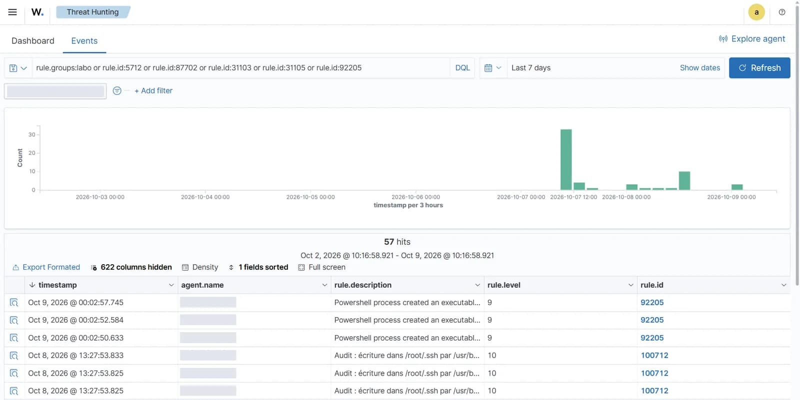Click the '57 hits' count text
The image size is (800, 400).
397,242
